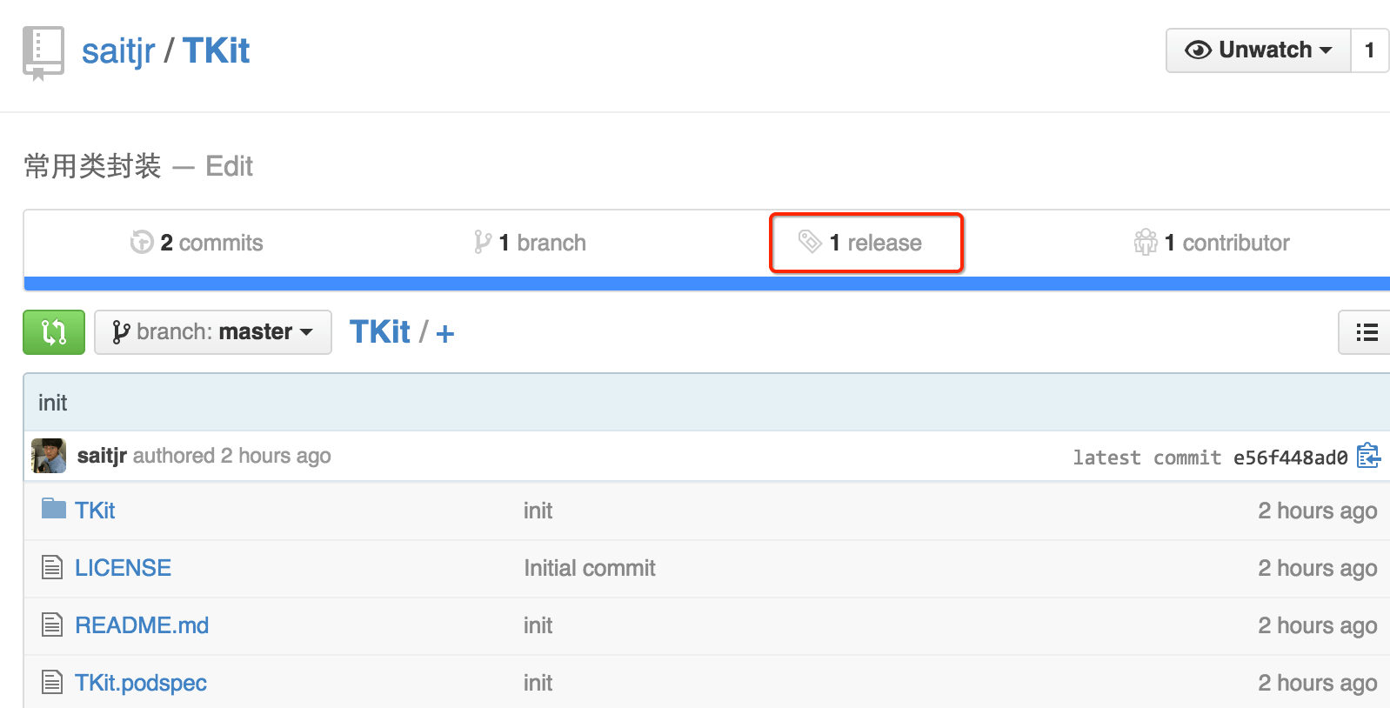Image resolution: width=1390 pixels, height=708 pixels.
Task: Click the list view icon button
Action: pos(1367,332)
